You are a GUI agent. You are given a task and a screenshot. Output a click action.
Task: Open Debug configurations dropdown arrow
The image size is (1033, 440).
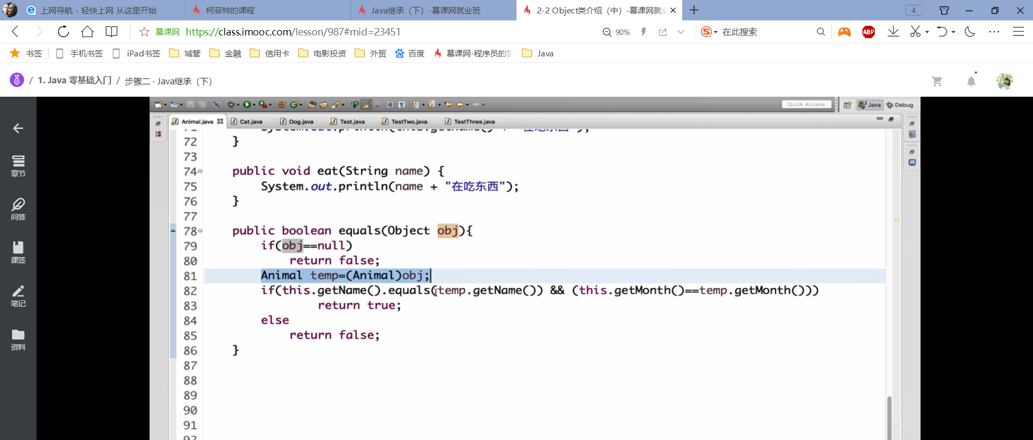[x=238, y=105]
